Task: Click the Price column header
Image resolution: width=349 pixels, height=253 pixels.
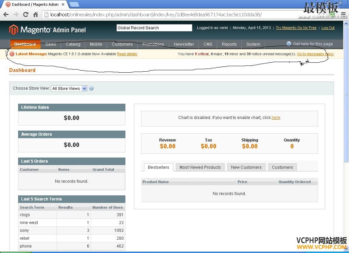Action: [x=256, y=182]
